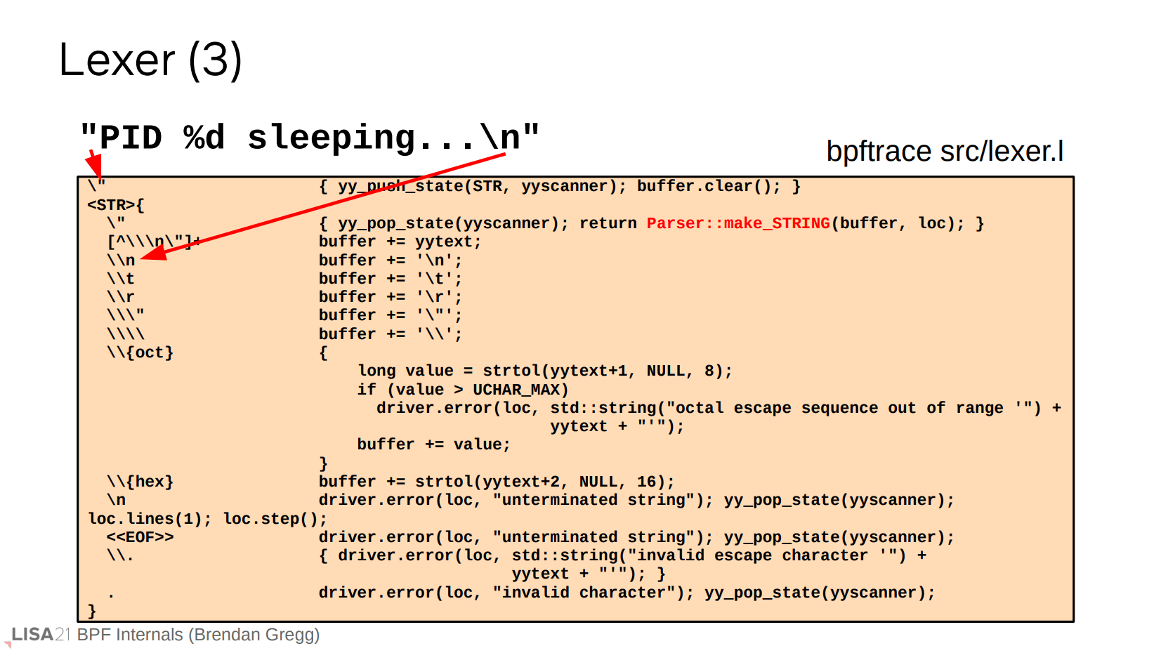Click the red arrowhead pointing at the \\n rule
Image resolution: width=1161 pixels, height=653 pixels.
click(153, 253)
